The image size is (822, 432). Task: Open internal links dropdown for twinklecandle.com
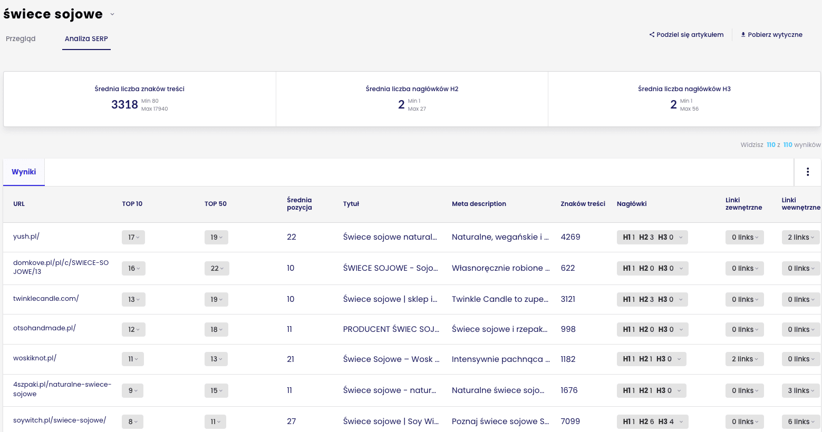(801, 299)
